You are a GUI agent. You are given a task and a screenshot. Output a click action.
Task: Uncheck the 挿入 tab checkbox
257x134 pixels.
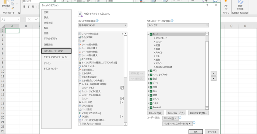coord(151,71)
